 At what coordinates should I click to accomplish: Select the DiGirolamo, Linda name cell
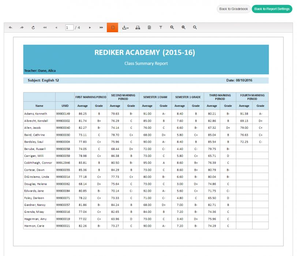(x=40, y=177)
